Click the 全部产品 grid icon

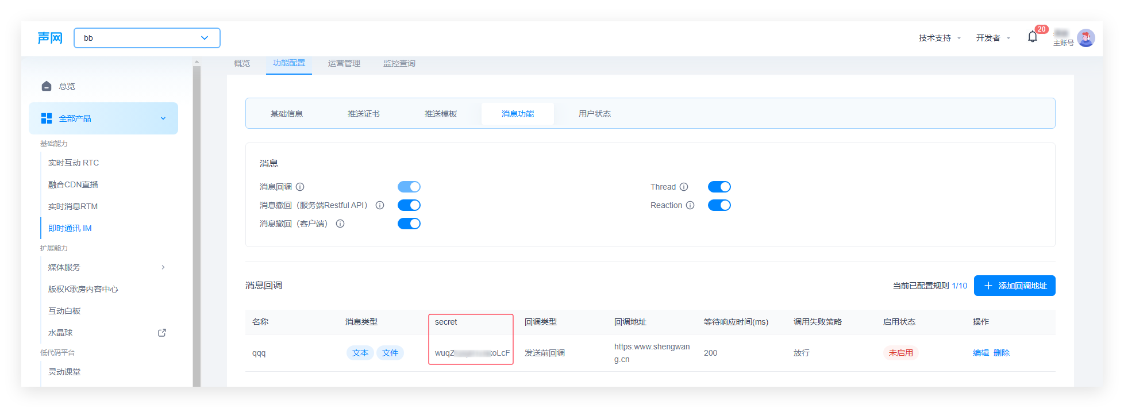tap(47, 118)
